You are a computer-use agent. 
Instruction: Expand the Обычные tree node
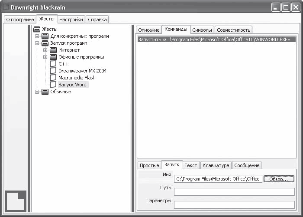coord(37,92)
